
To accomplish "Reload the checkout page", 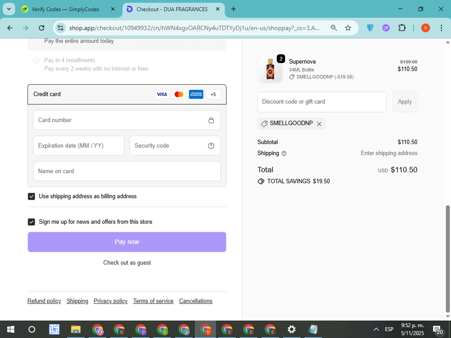I will (41, 28).
